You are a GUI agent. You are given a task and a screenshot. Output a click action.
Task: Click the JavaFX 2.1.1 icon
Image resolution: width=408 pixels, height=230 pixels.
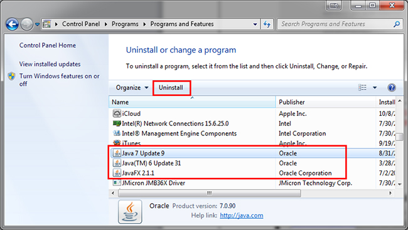coord(117,173)
